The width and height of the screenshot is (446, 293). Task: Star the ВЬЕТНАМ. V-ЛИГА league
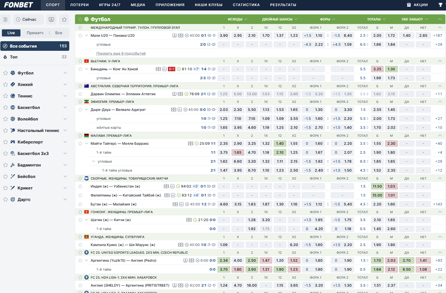(80, 61)
